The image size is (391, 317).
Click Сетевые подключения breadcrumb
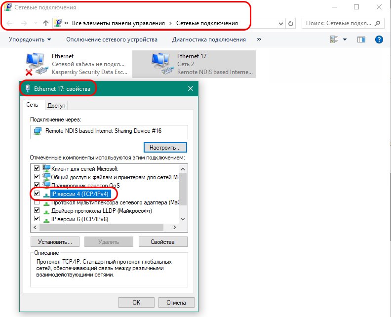pos(207,23)
